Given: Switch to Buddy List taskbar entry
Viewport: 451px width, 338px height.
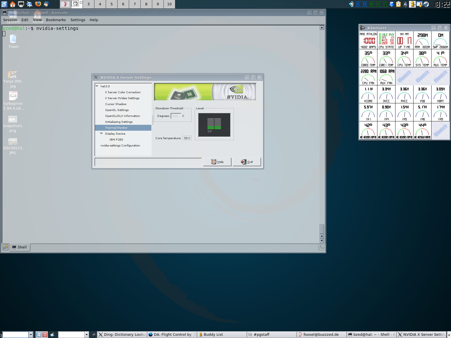Looking at the screenshot, I should pos(222,334).
